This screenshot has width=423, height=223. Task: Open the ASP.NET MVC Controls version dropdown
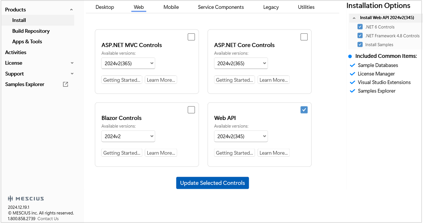click(x=128, y=63)
